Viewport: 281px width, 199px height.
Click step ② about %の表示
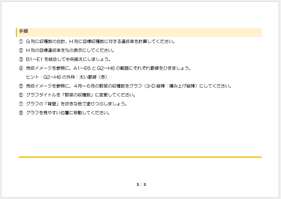coord(67,50)
